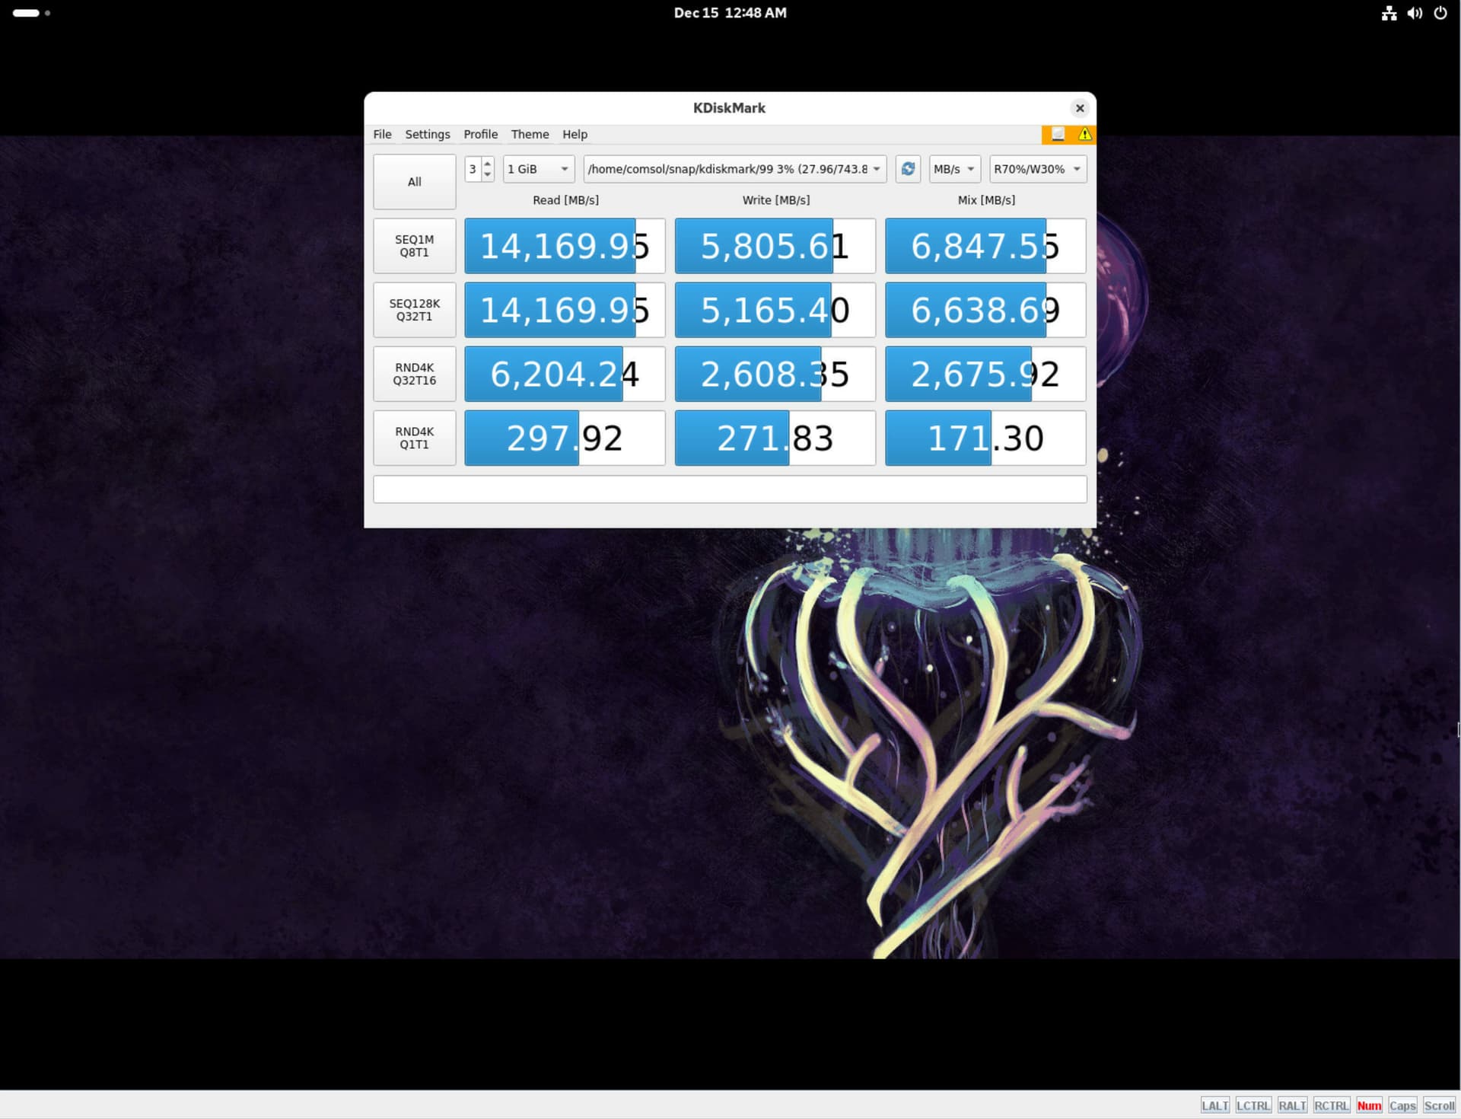Close the KDiskMark window
This screenshot has width=1461, height=1119.
[1080, 108]
